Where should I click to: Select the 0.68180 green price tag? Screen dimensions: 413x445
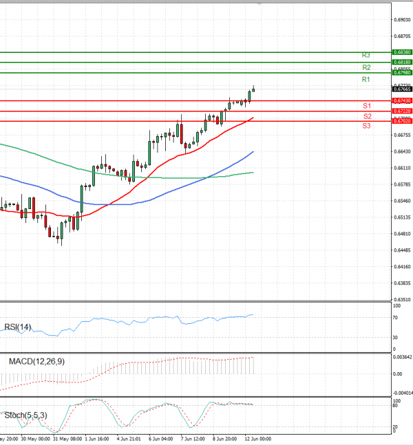click(x=402, y=62)
